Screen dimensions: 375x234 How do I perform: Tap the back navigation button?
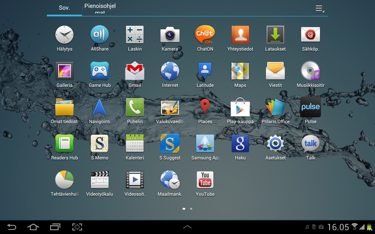(x=12, y=227)
